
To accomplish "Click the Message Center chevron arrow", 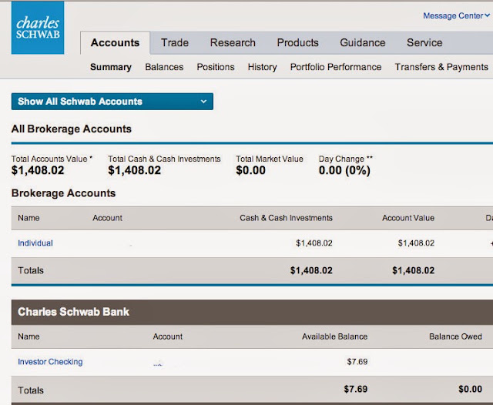I will [487, 15].
